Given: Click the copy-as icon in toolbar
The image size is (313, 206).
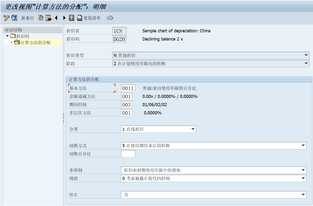Looking at the screenshot, I should (41, 18).
